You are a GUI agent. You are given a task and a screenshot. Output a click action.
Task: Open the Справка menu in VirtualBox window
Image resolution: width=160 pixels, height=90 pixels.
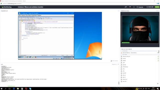(39, 15)
